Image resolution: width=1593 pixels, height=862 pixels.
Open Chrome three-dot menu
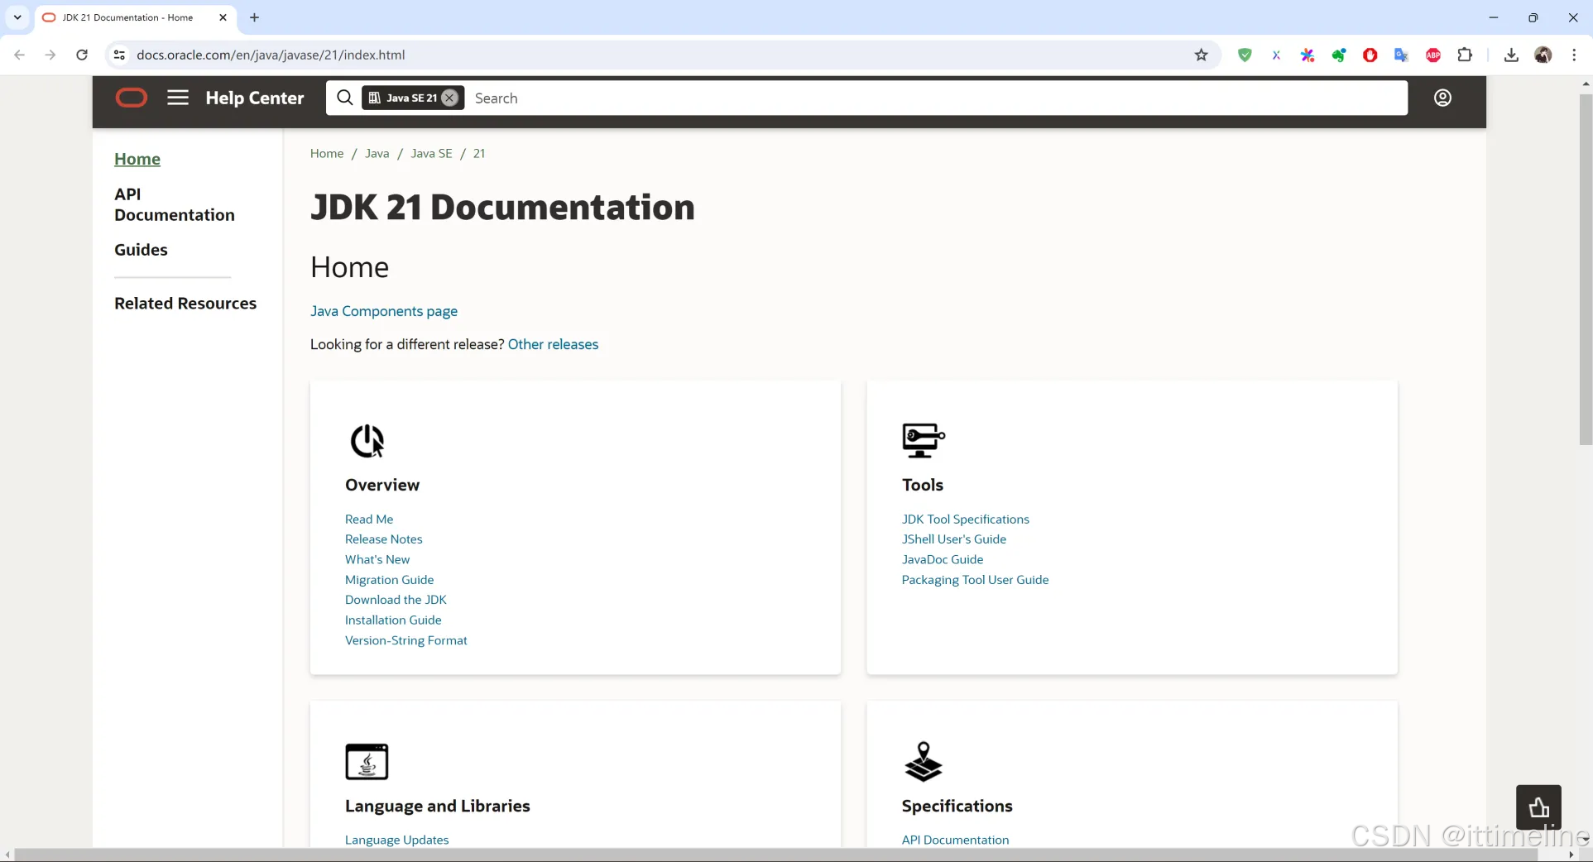[1574, 55]
